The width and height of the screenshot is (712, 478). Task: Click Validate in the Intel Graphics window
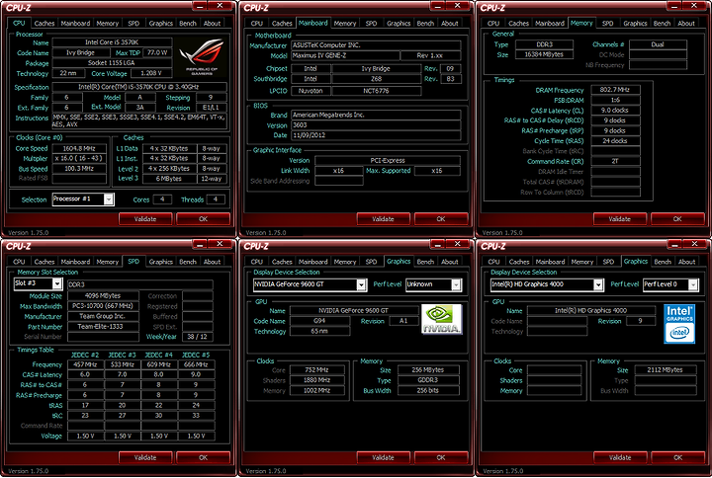(x=620, y=457)
